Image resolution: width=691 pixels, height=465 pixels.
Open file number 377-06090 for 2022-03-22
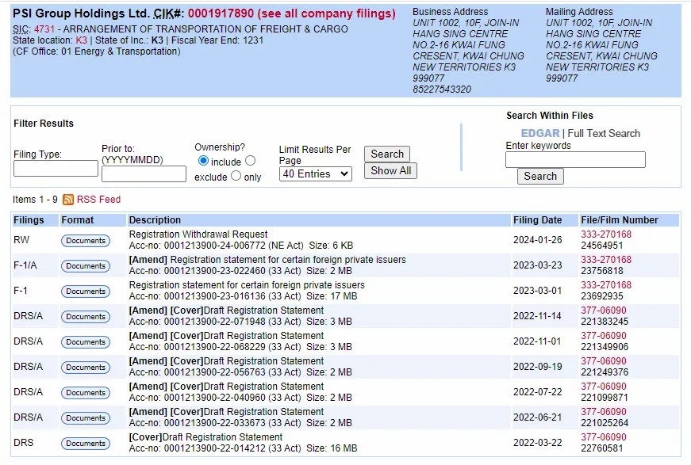[603, 437]
